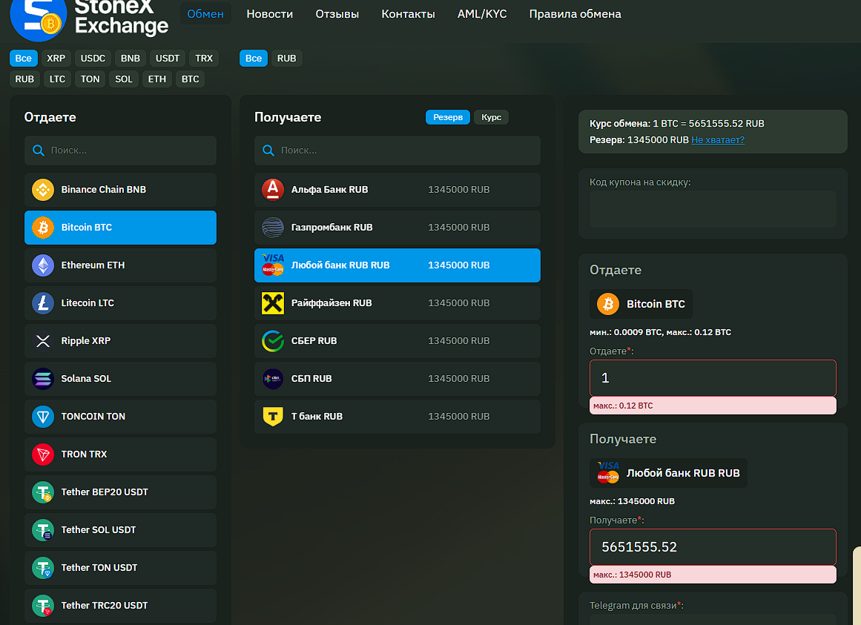Click the search magnifier in the Получаете panel
861x625 pixels.
268,151
